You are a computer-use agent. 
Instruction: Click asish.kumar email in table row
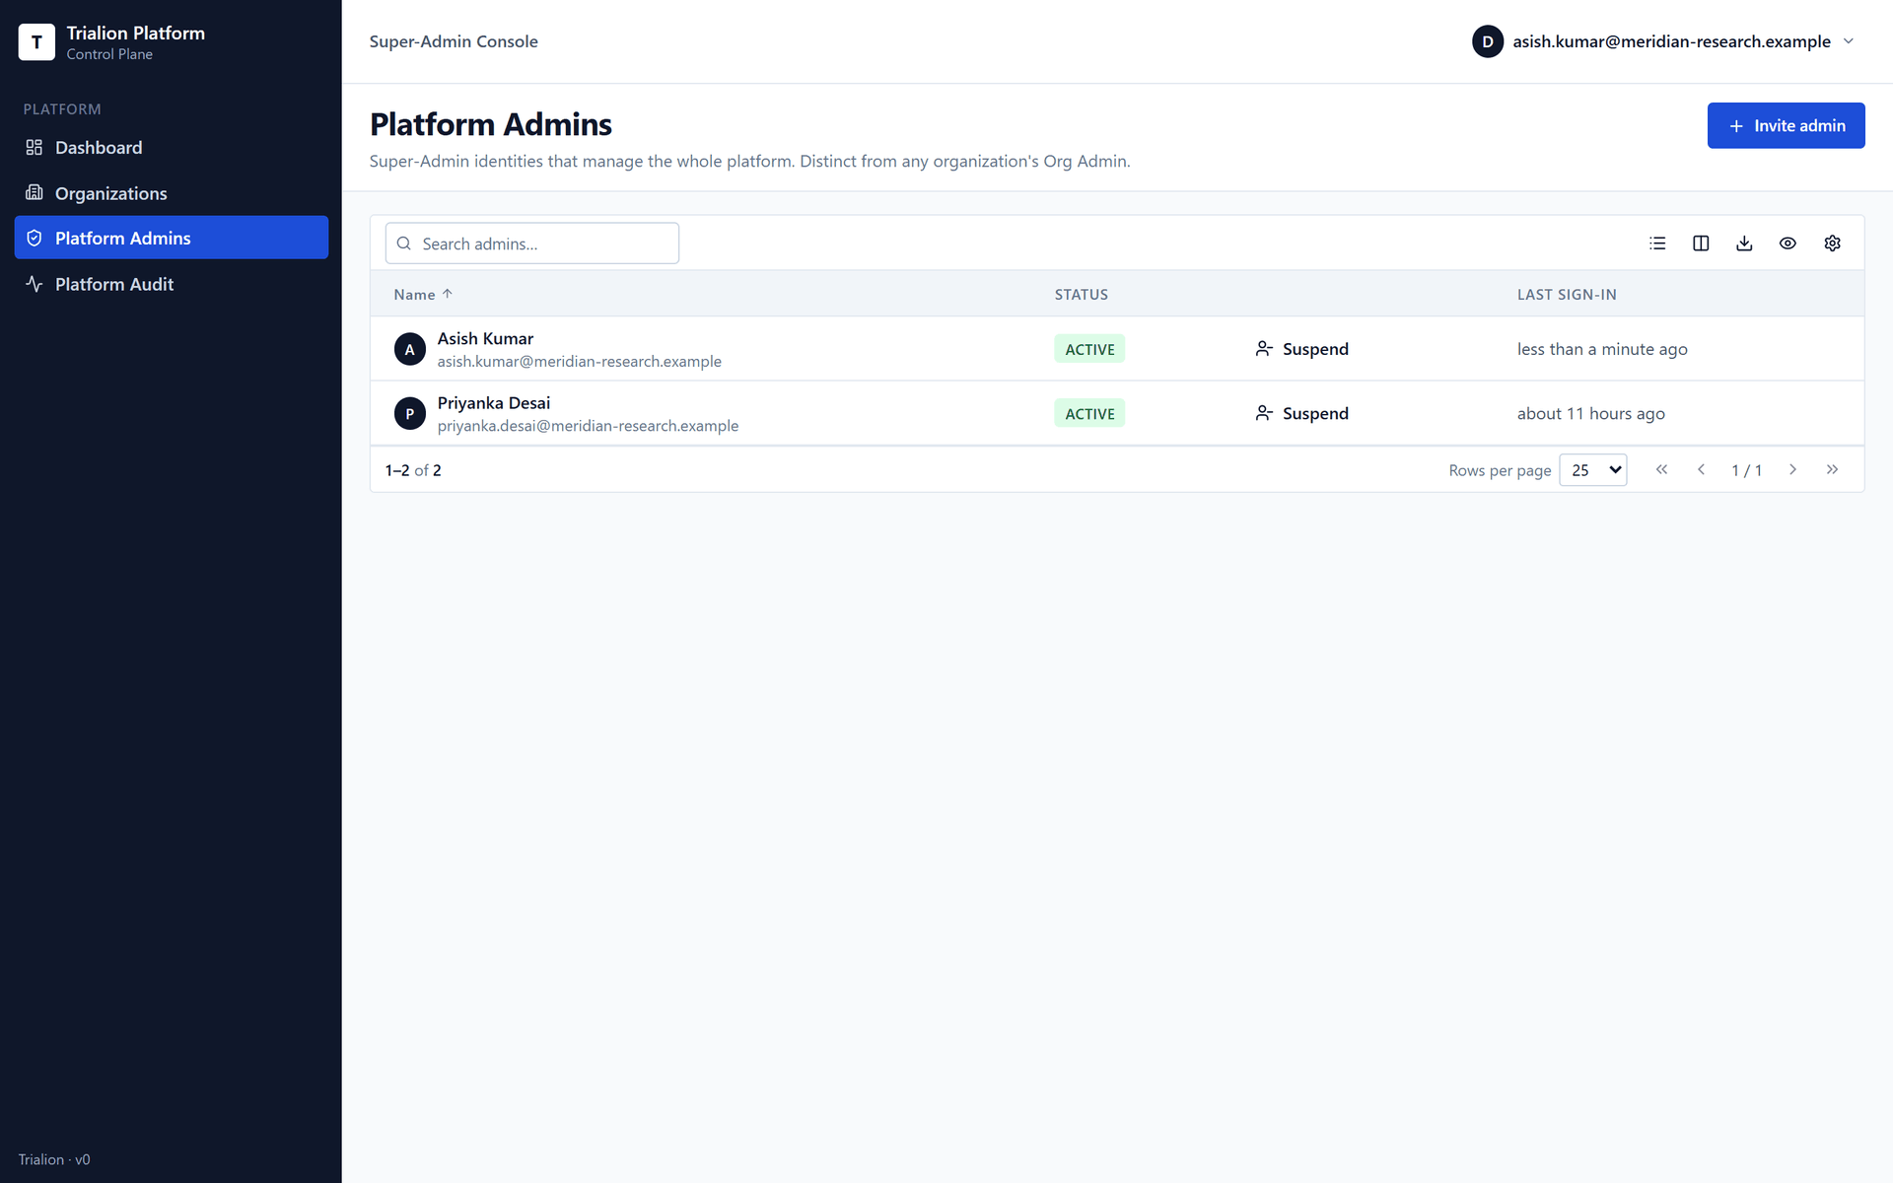[580, 362]
